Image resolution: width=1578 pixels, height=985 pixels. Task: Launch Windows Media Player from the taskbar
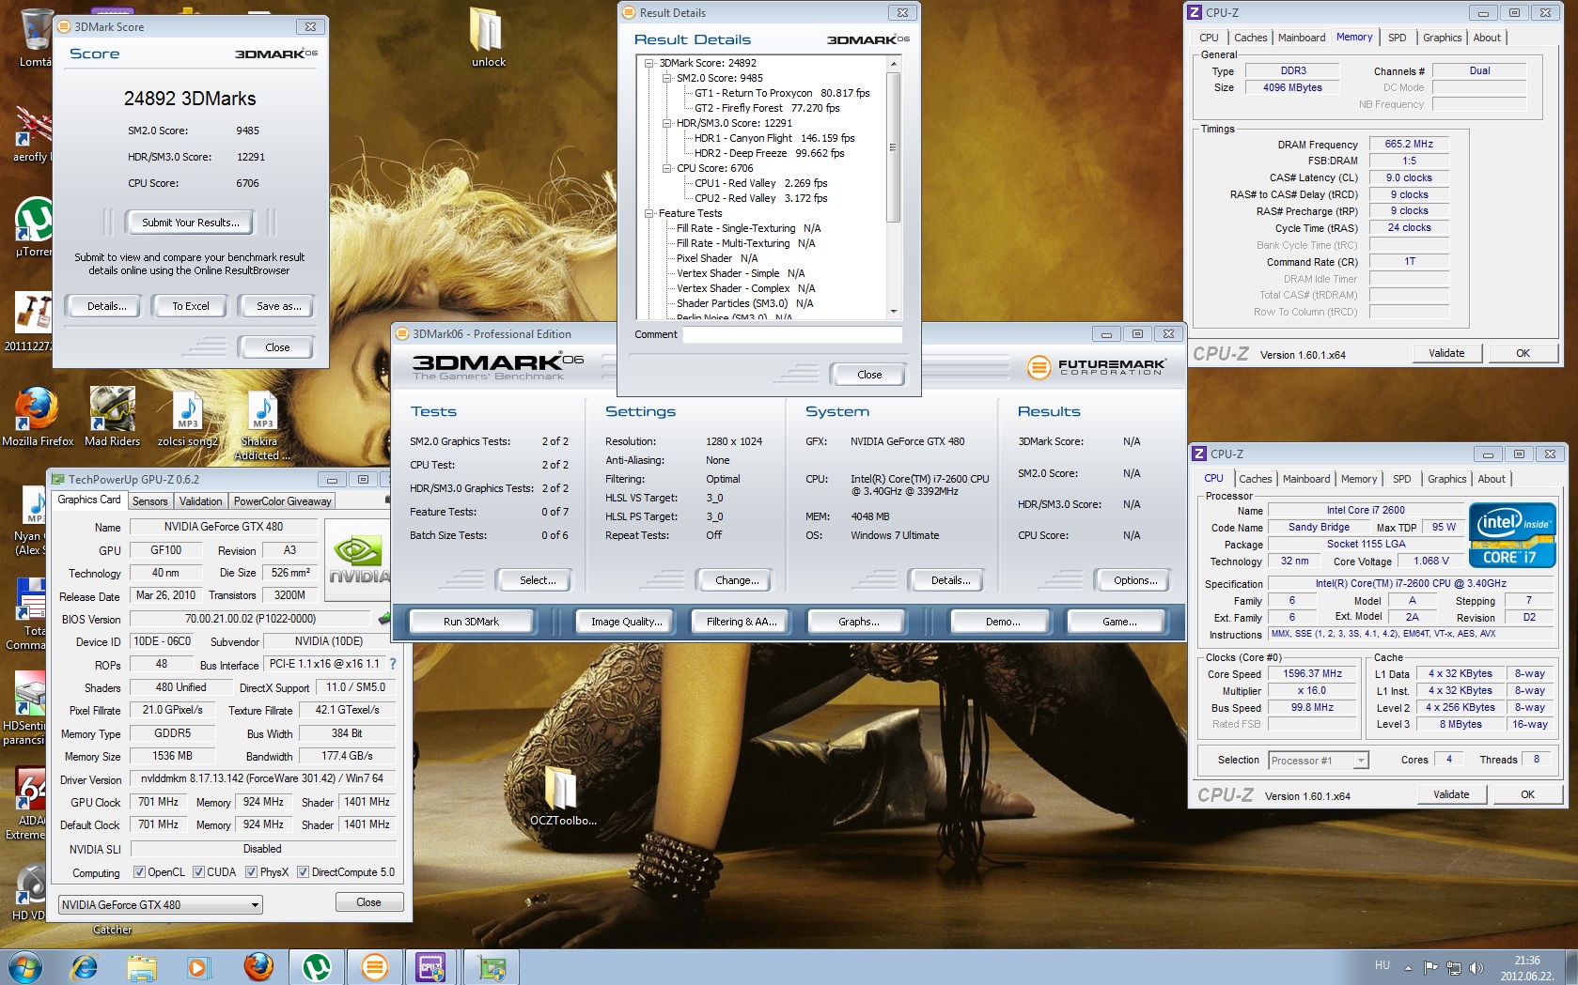(198, 966)
